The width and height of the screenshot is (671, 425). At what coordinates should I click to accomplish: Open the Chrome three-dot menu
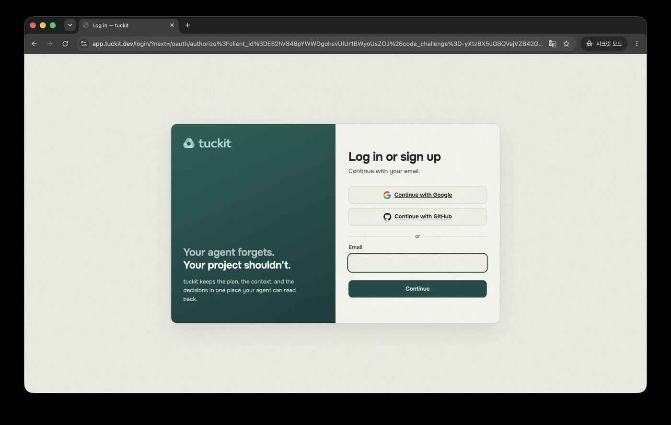click(x=636, y=44)
